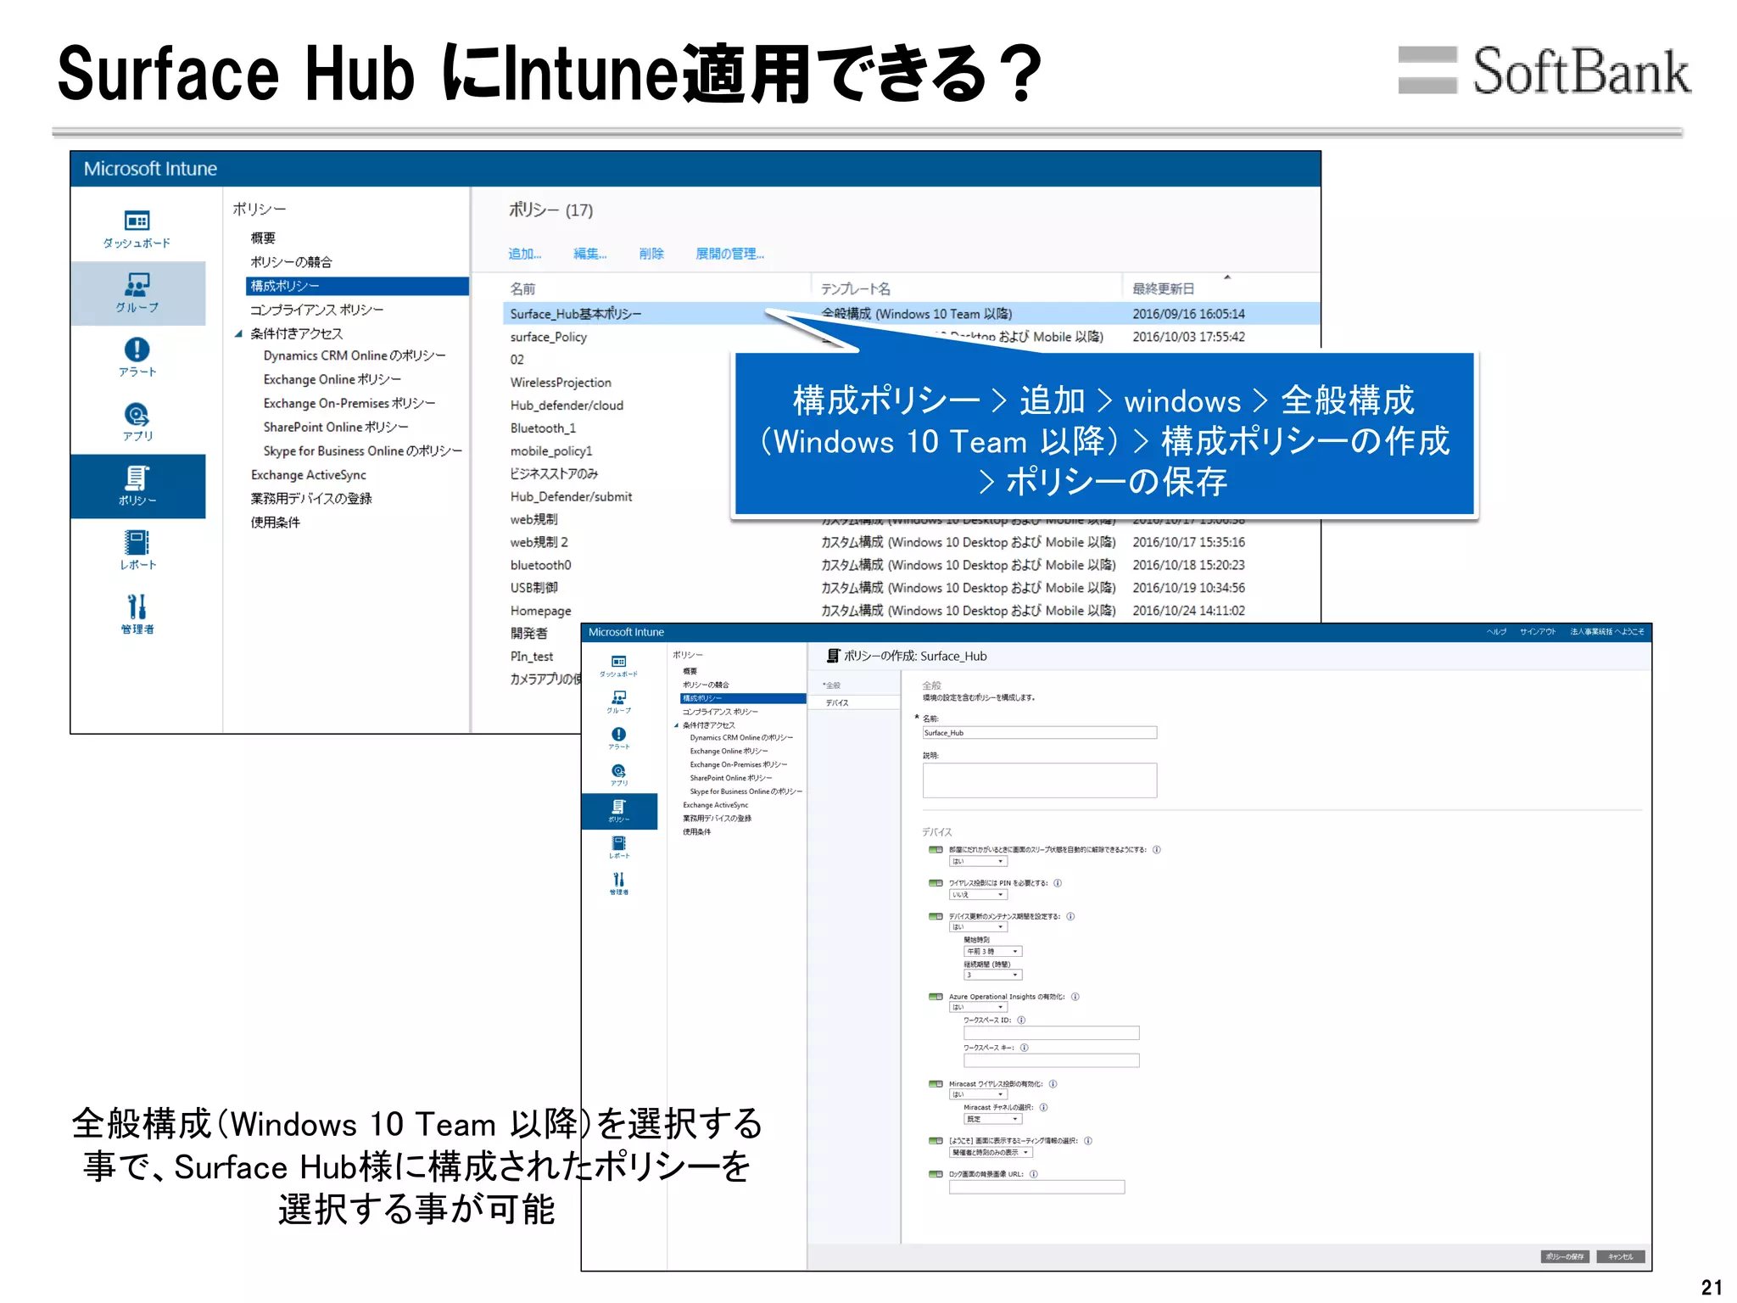Open the start time 午前 3 時 dropdown
The height and width of the screenshot is (1303, 1737).
(x=992, y=952)
